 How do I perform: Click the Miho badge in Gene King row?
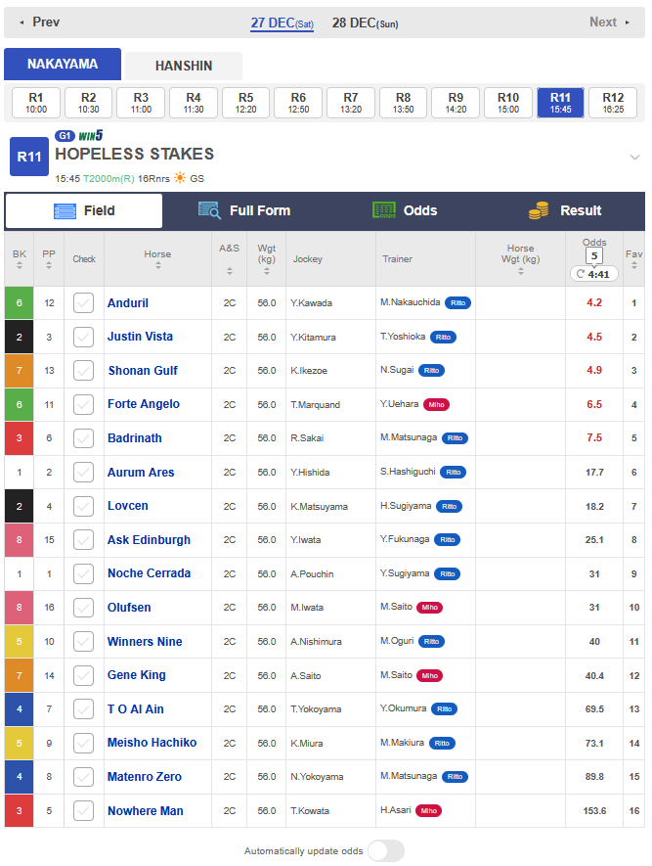430,675
